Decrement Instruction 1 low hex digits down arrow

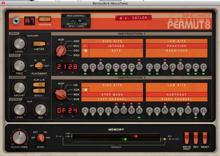[73, 73]
